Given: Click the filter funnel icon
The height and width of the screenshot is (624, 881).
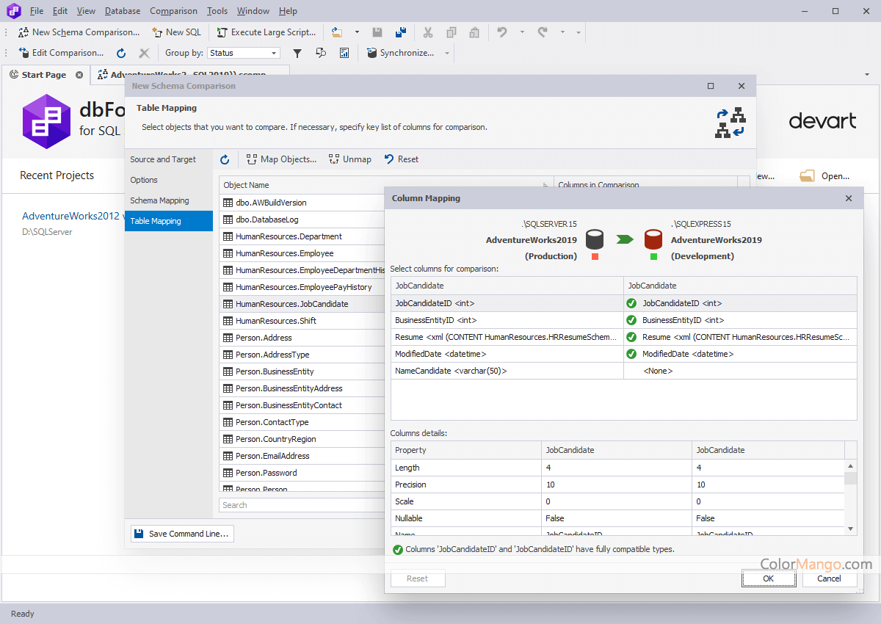Looking at the screenshot, I should (297, 53).
